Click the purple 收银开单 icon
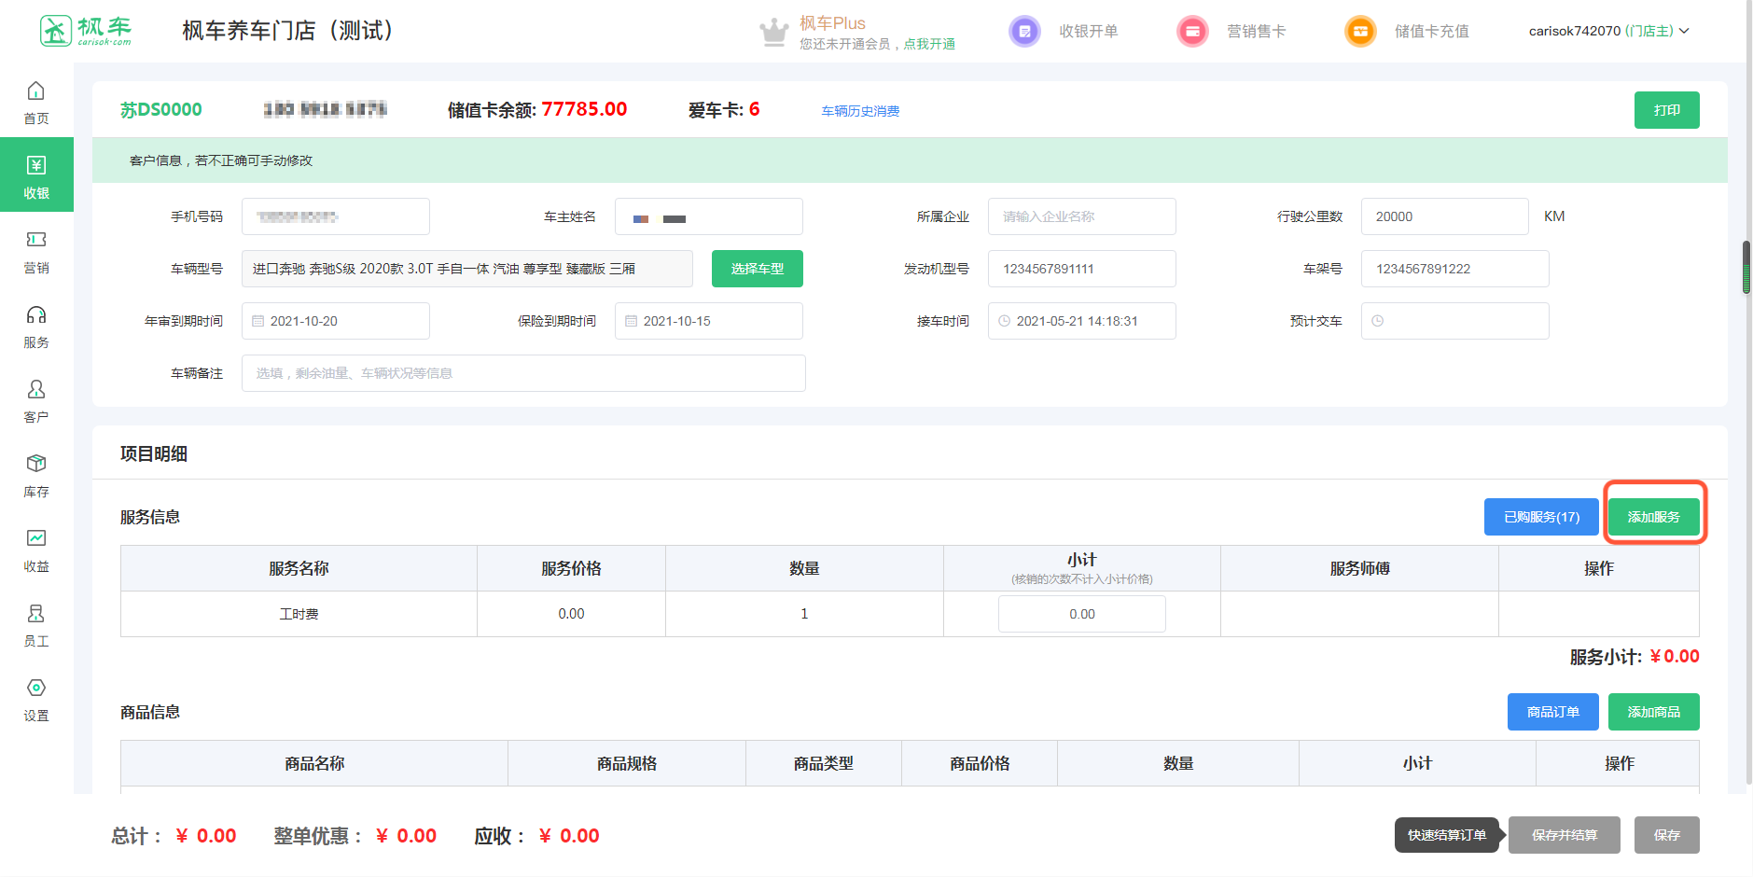The image size is (1753, 877). pos(1024,31)
